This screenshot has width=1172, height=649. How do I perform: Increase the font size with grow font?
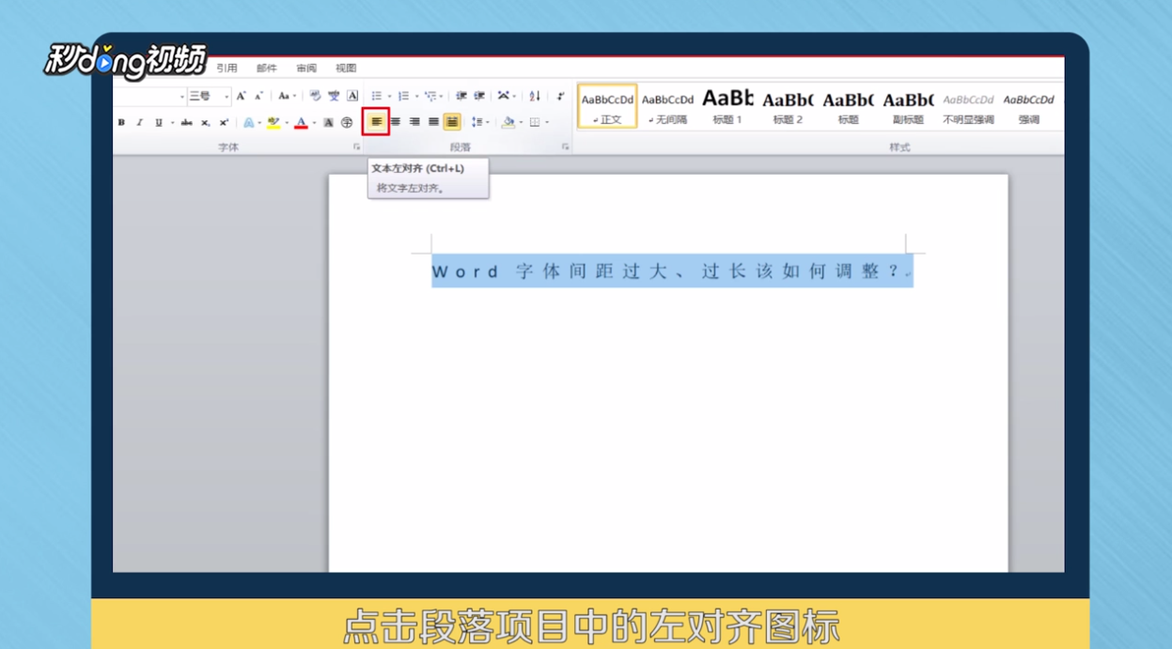tap(241, 96)
